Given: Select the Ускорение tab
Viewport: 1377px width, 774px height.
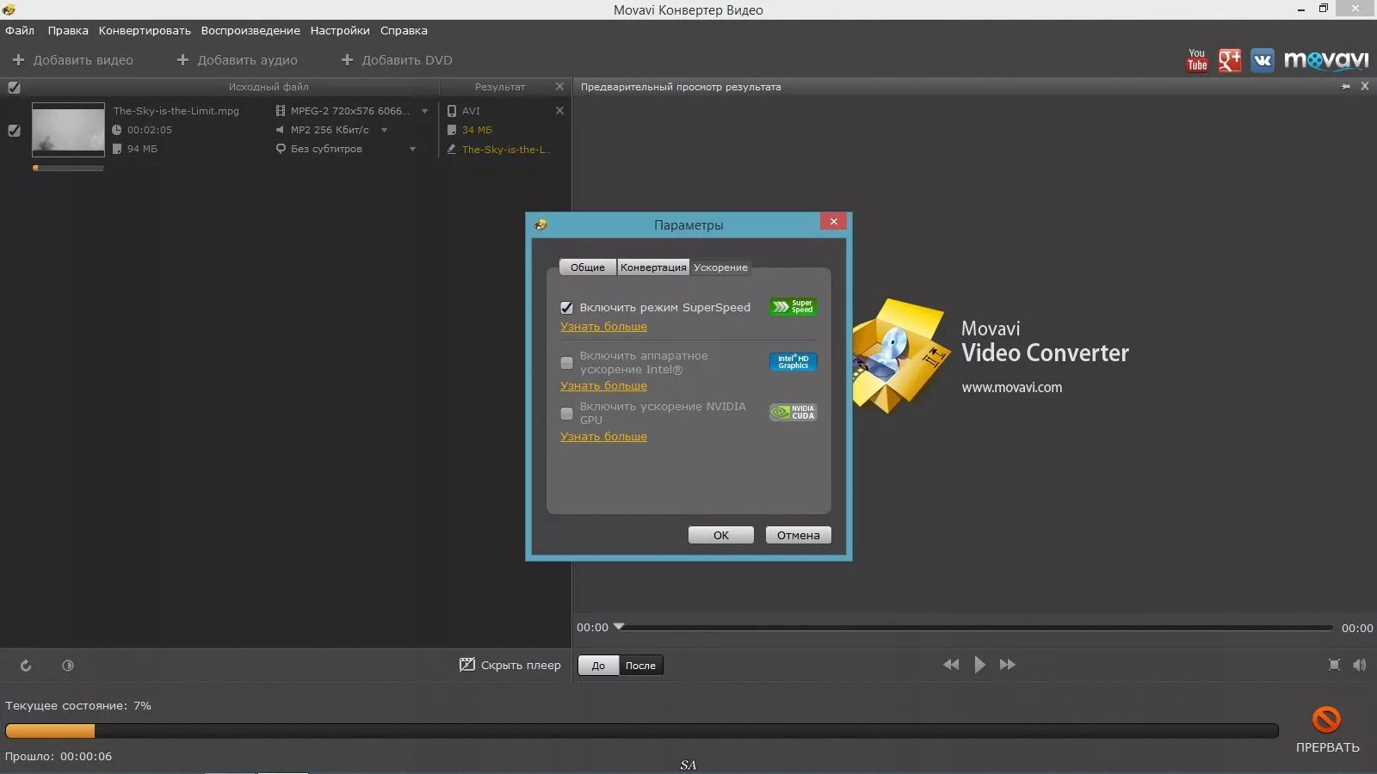Looking at the screenshot, I should 720,267.
